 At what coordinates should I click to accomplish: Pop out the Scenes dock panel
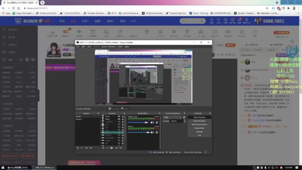click(x=99, y=113)
